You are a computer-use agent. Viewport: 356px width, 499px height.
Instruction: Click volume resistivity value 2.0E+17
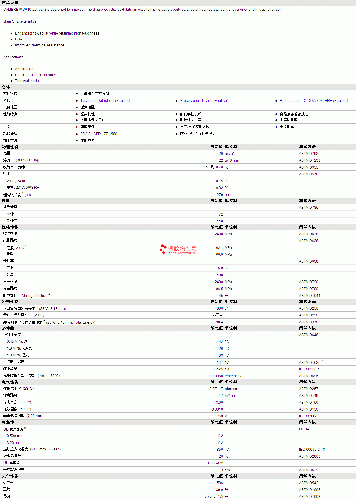point(216,389)
